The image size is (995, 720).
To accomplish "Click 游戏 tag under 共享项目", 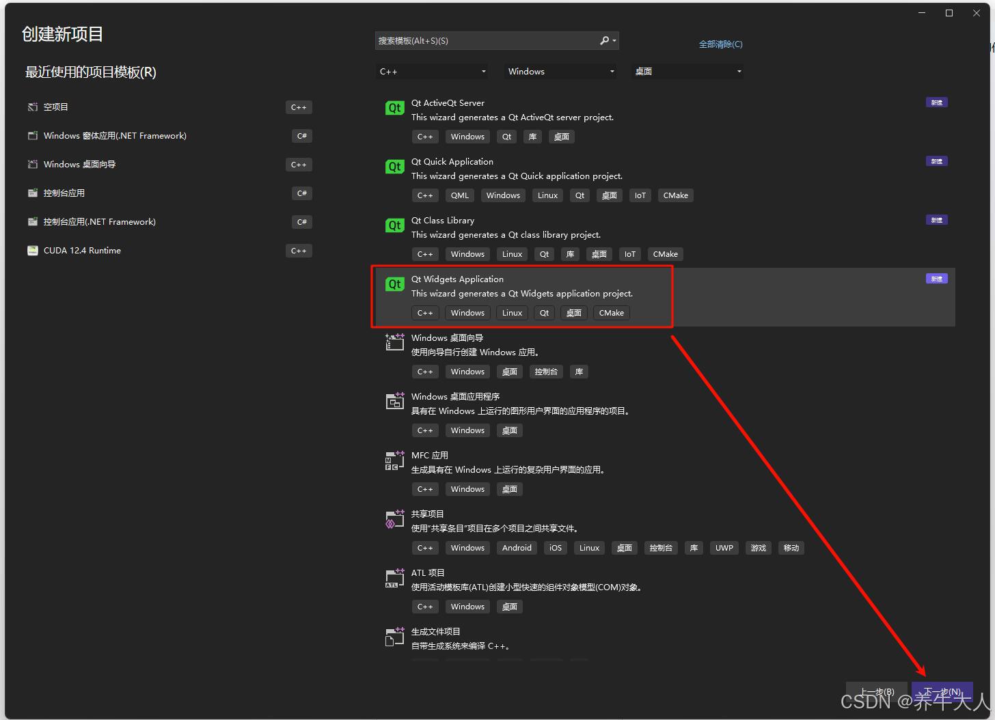I will tap(759, 548).
